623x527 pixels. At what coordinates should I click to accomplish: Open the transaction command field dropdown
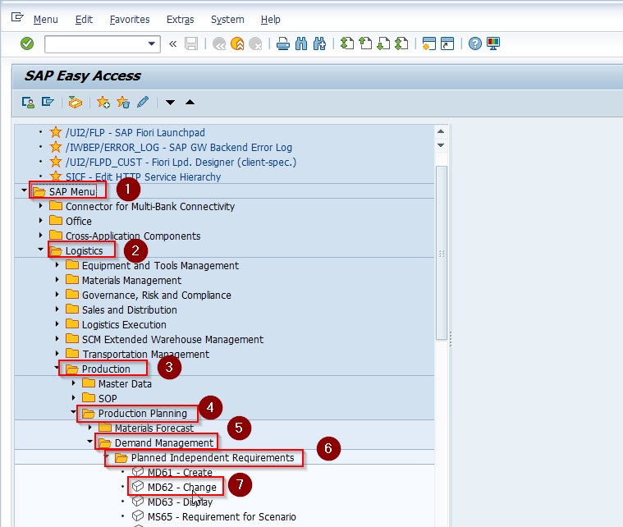tap(151, 44)
